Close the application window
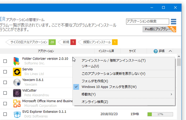This screenshot has height=120, width=186. [x=175, y=8]
